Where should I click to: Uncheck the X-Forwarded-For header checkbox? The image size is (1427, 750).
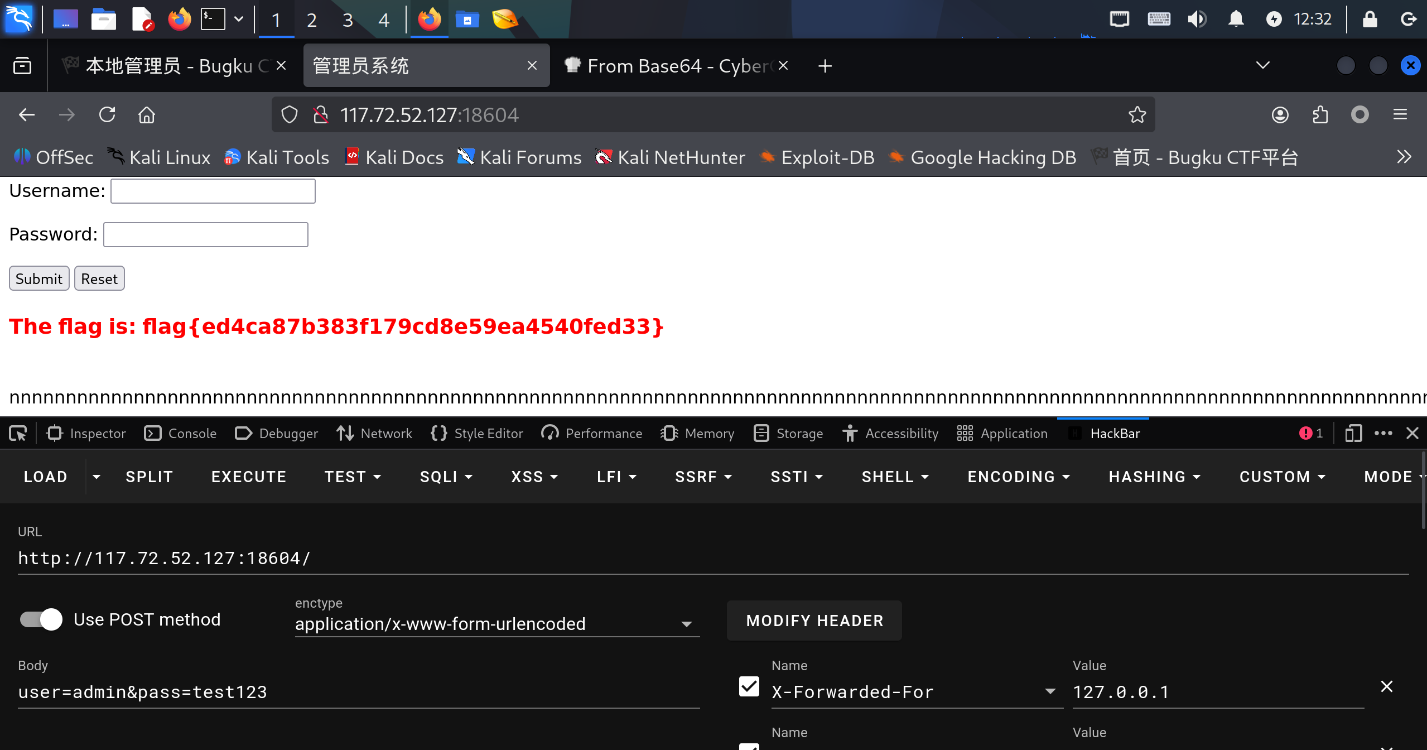749,686
